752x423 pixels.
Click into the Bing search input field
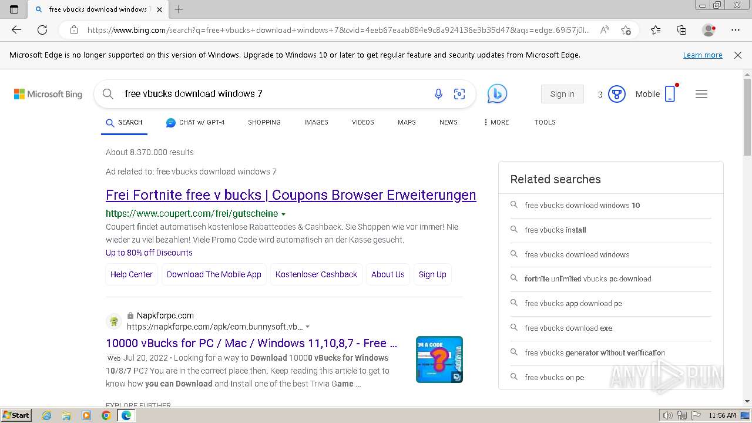pos(273,94)
